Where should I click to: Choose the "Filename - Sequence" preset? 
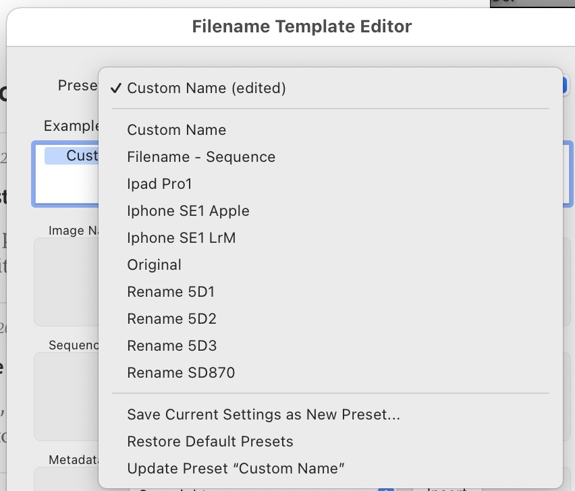point(201,156)
